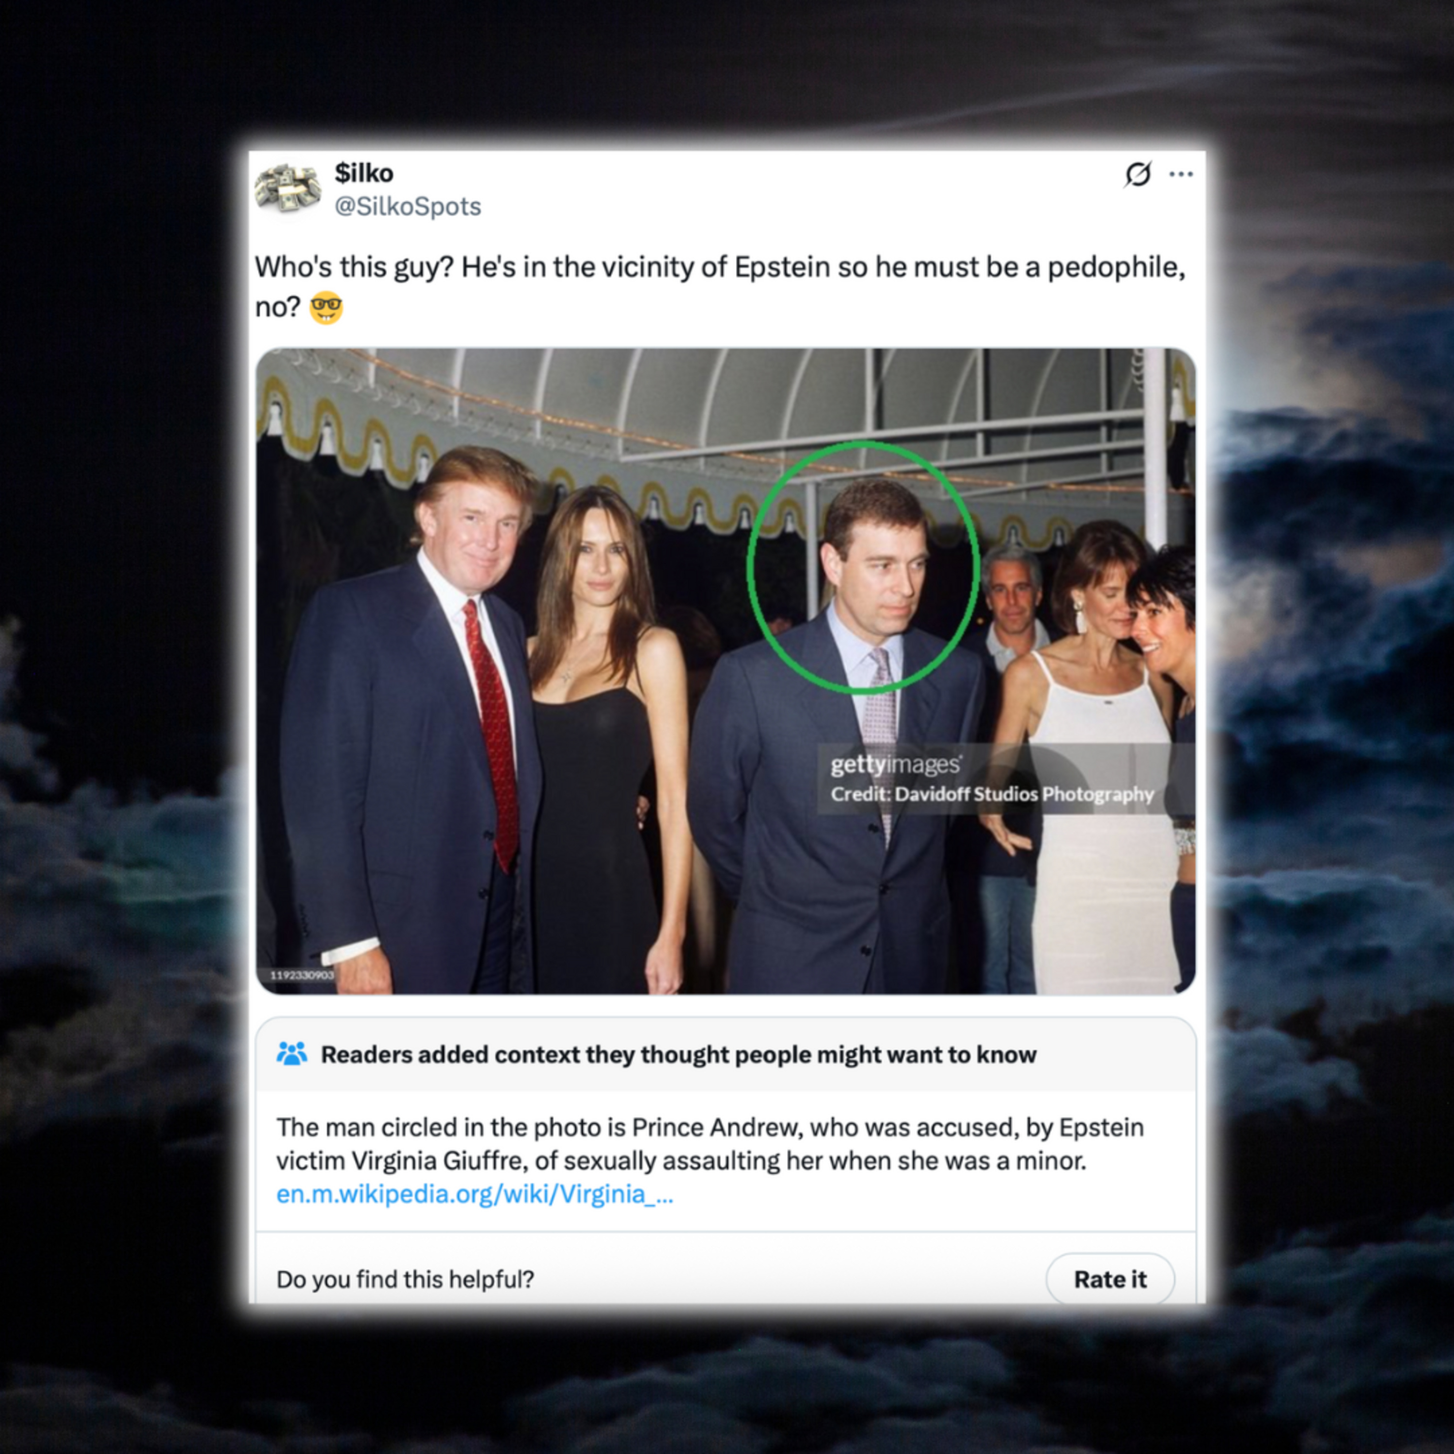Click the "Readers added context" header
Viewport: 1454px width, 1454px height.
tap(679, 1054)
